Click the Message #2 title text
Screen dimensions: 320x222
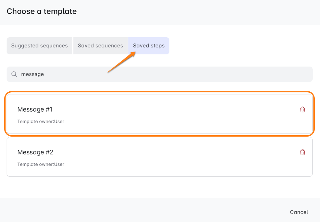pos(35,152)
